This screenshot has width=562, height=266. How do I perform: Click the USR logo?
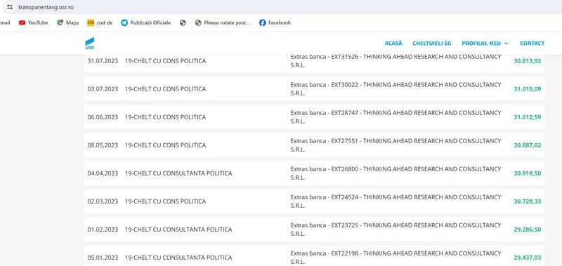[90, 44]
